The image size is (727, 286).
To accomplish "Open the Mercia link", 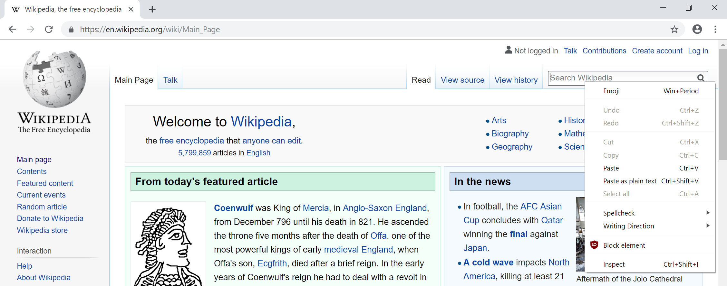I will click(x=316, y=208).
